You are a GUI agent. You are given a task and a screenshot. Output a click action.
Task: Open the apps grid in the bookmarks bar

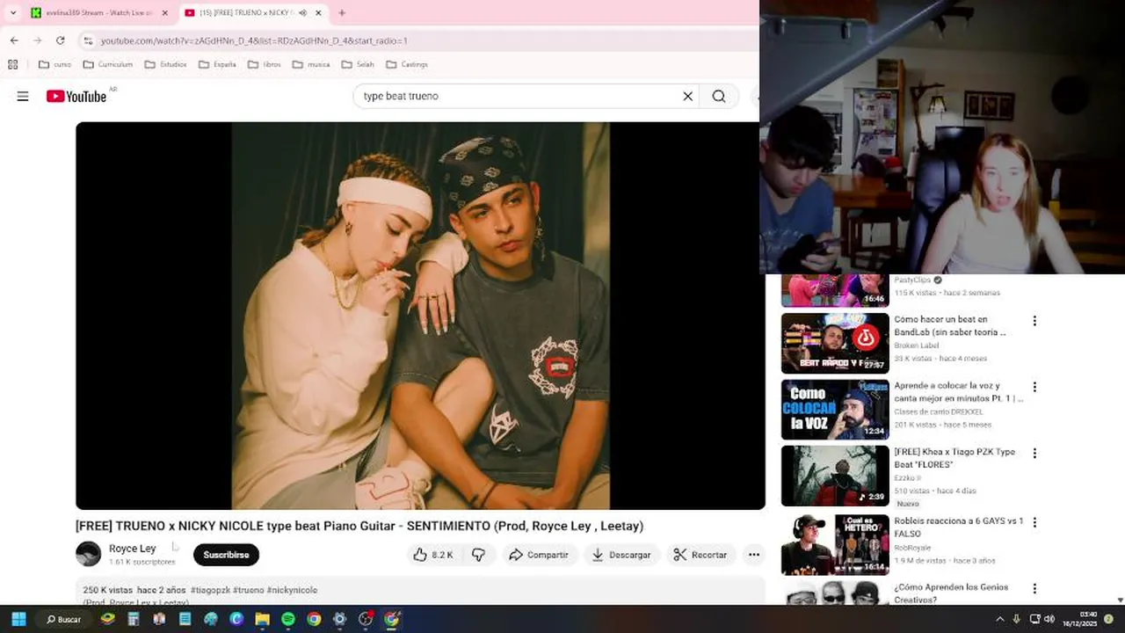(12, 64)
